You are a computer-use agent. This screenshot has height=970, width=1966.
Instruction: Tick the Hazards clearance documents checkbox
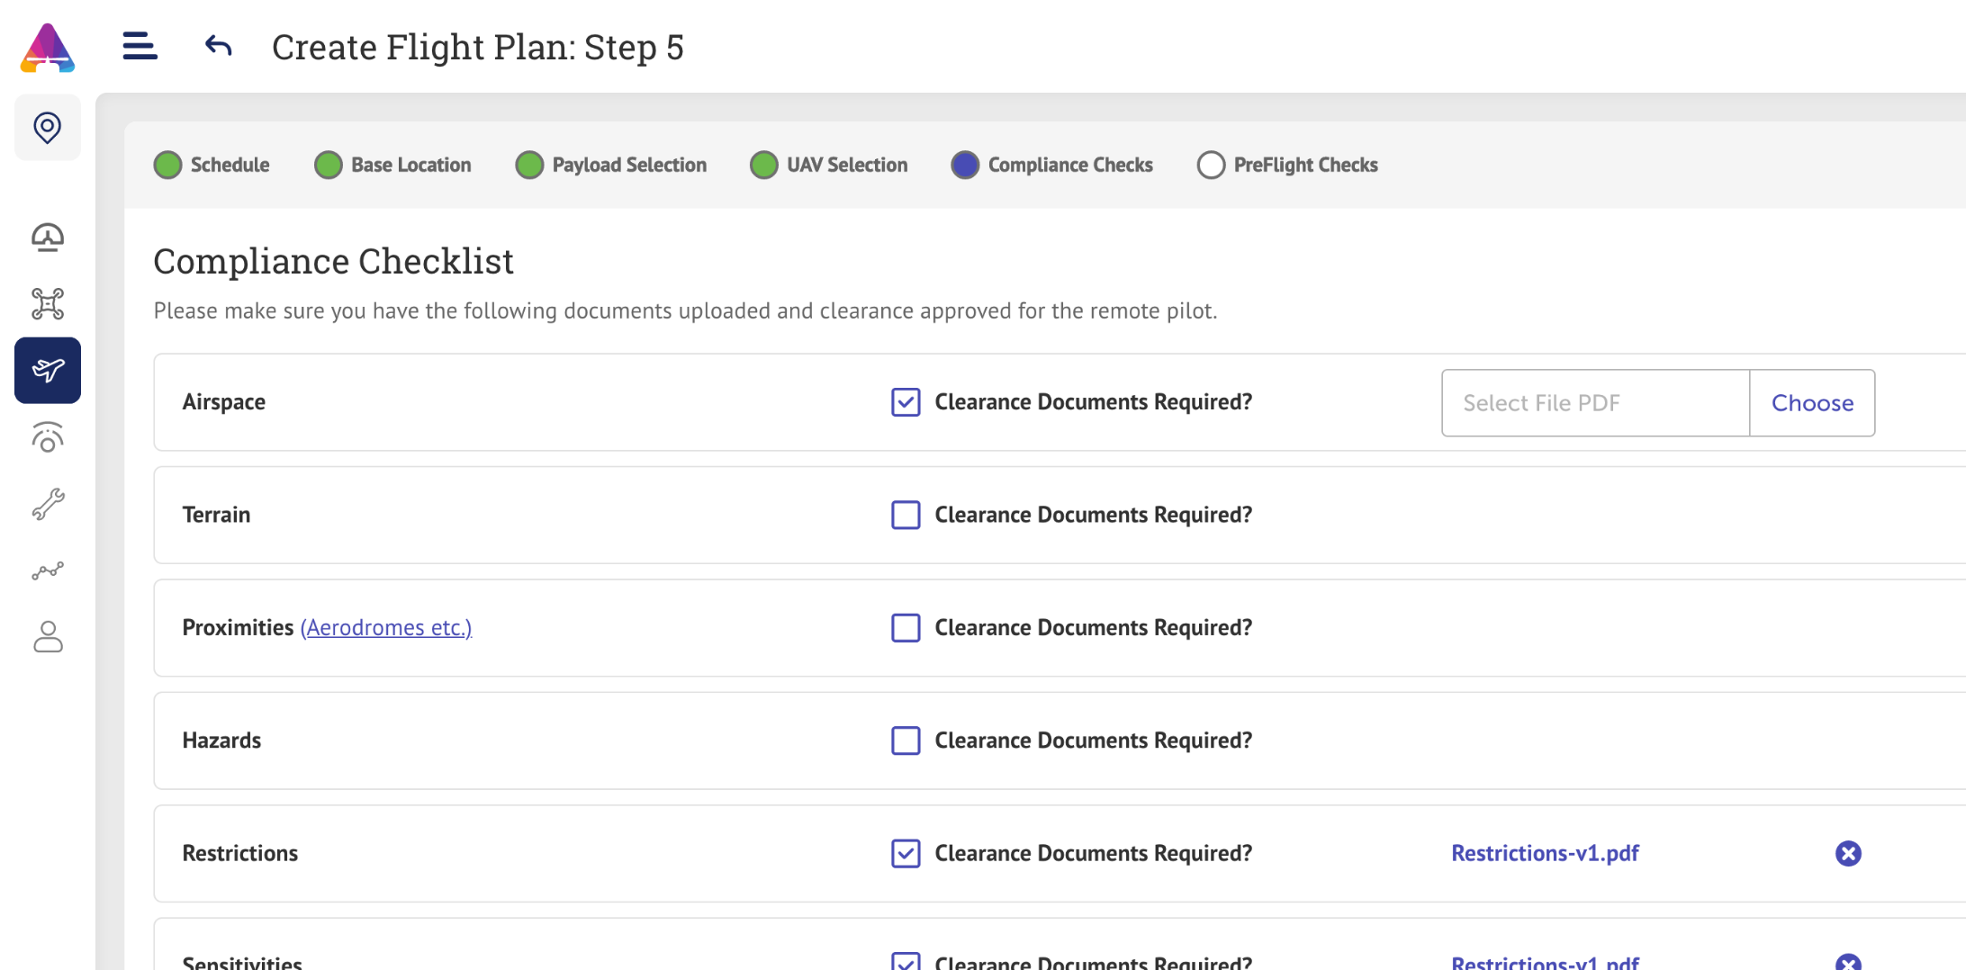pos(906,741)
